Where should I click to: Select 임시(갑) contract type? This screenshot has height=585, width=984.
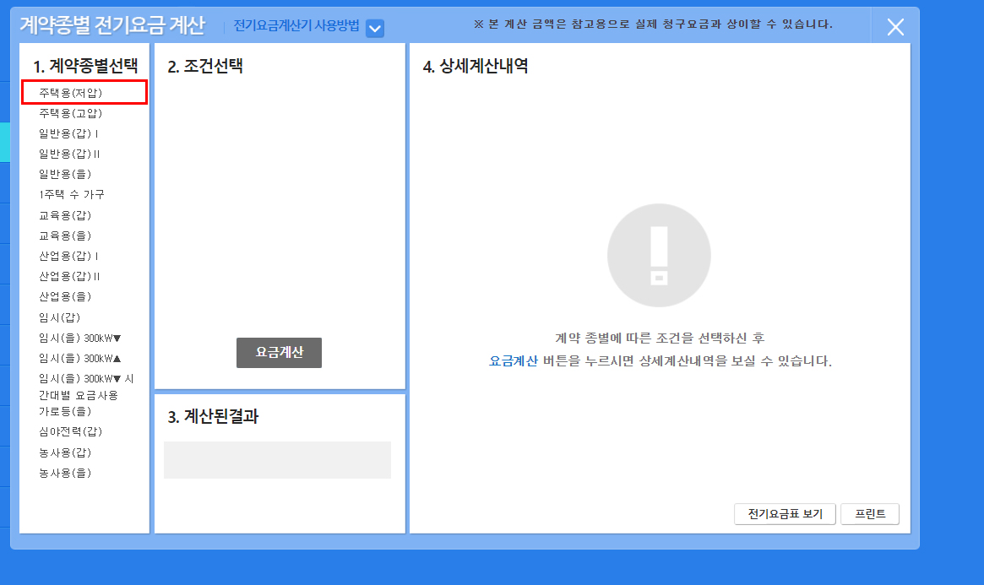[60, 317]
